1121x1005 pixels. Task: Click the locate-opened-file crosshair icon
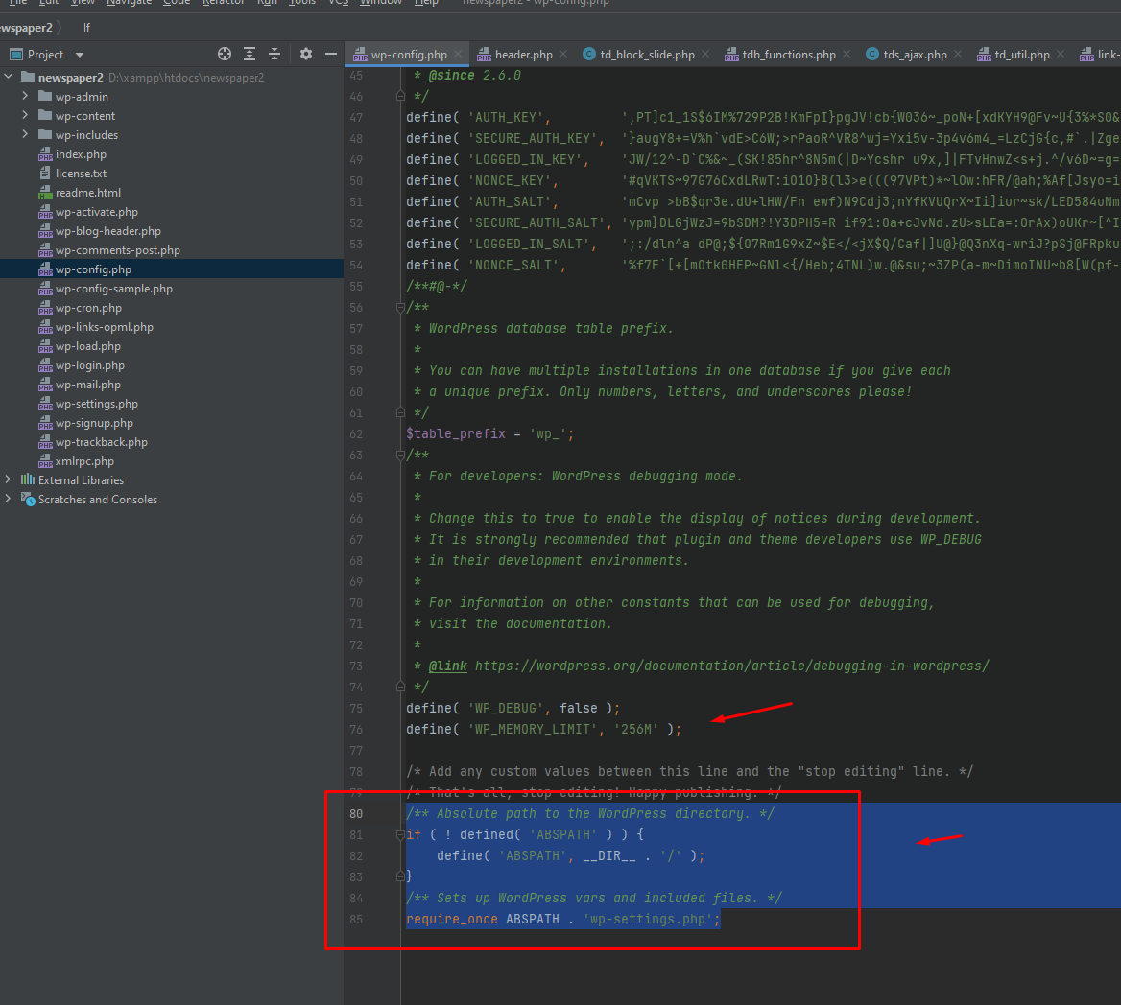pyautogui.click(x=225, y=54)
